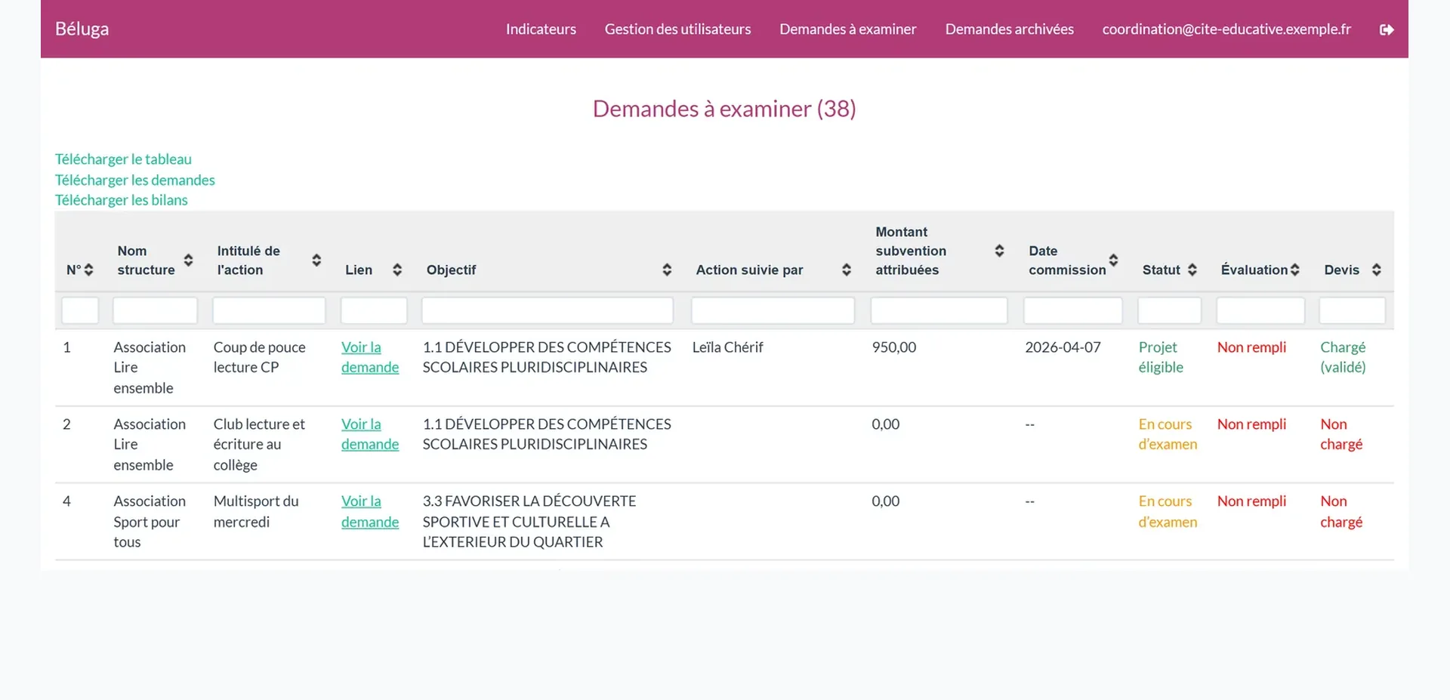Focus the Action suivie par filter field
The image size is (1450, 700).
773,310
